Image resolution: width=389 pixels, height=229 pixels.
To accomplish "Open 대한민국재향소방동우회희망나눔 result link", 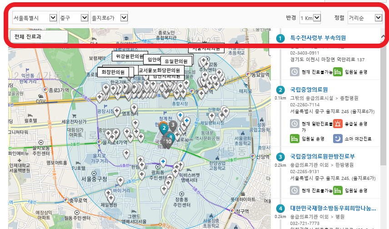I will [333, 208].
